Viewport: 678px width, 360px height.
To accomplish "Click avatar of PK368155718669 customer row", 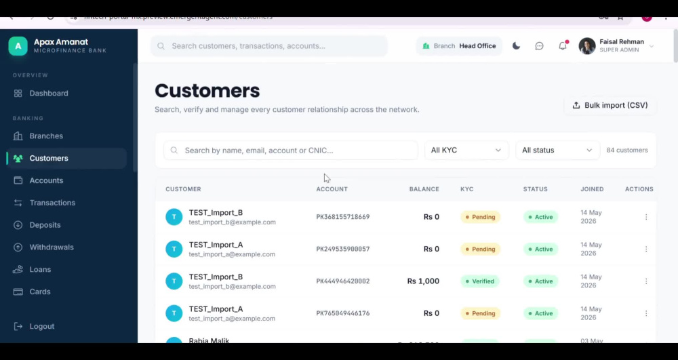I will (x=174, y=217).
